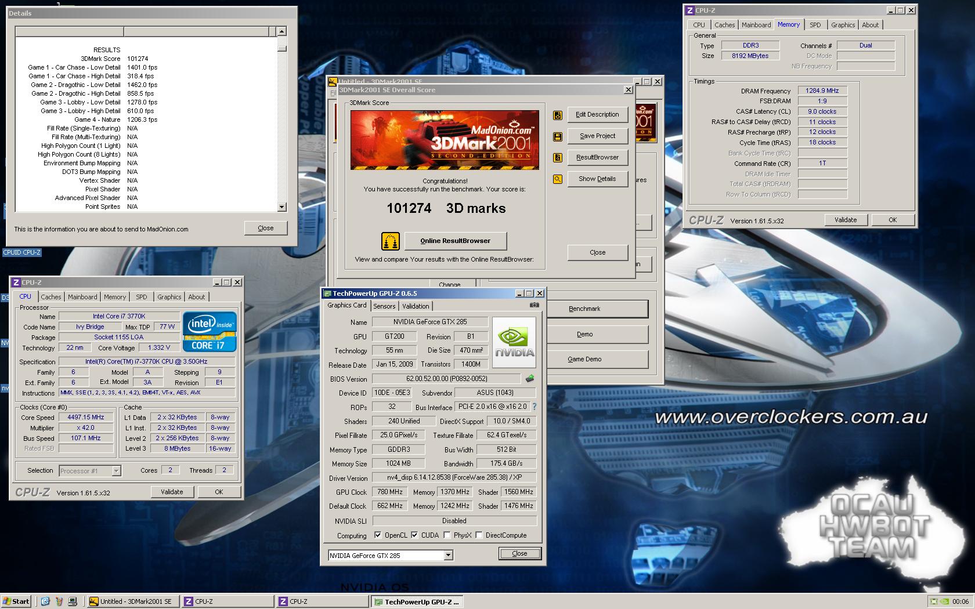This screenshot has width=975, height=609.
Task: Click the Online ResultBrowser button
Action: point(456,241)
